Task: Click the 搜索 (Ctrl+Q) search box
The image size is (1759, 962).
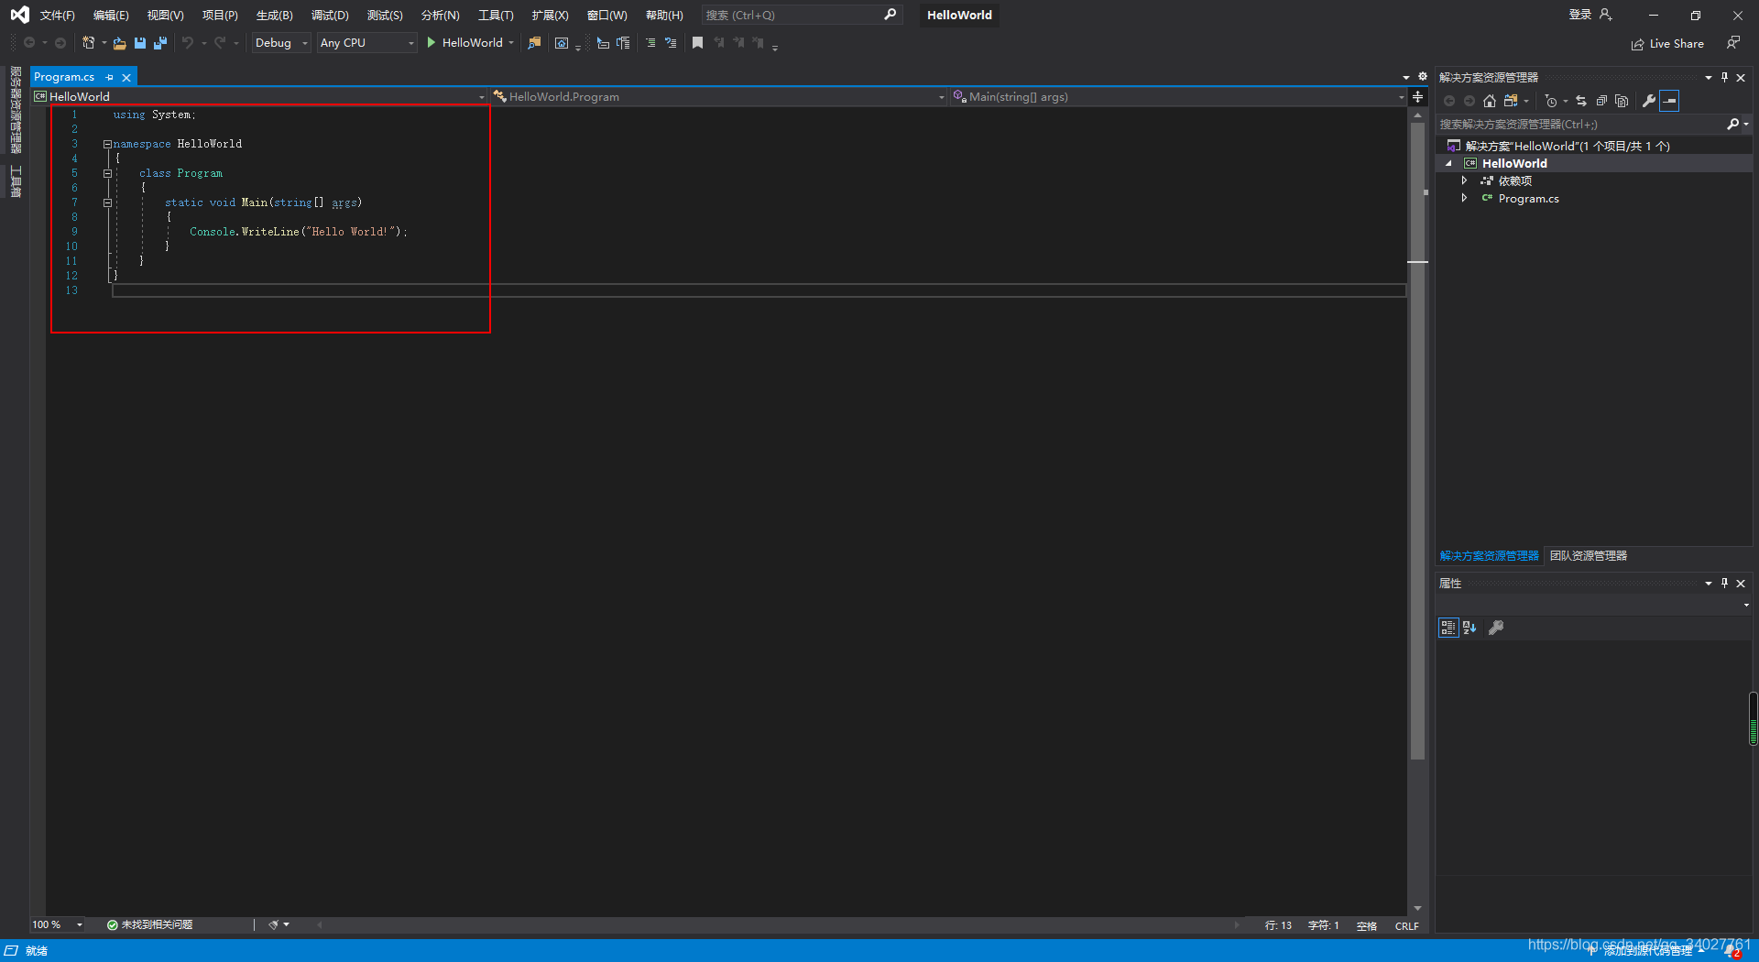Action: (x=802, y=16)
